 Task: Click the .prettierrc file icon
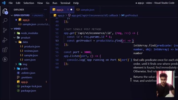(18, 77)
